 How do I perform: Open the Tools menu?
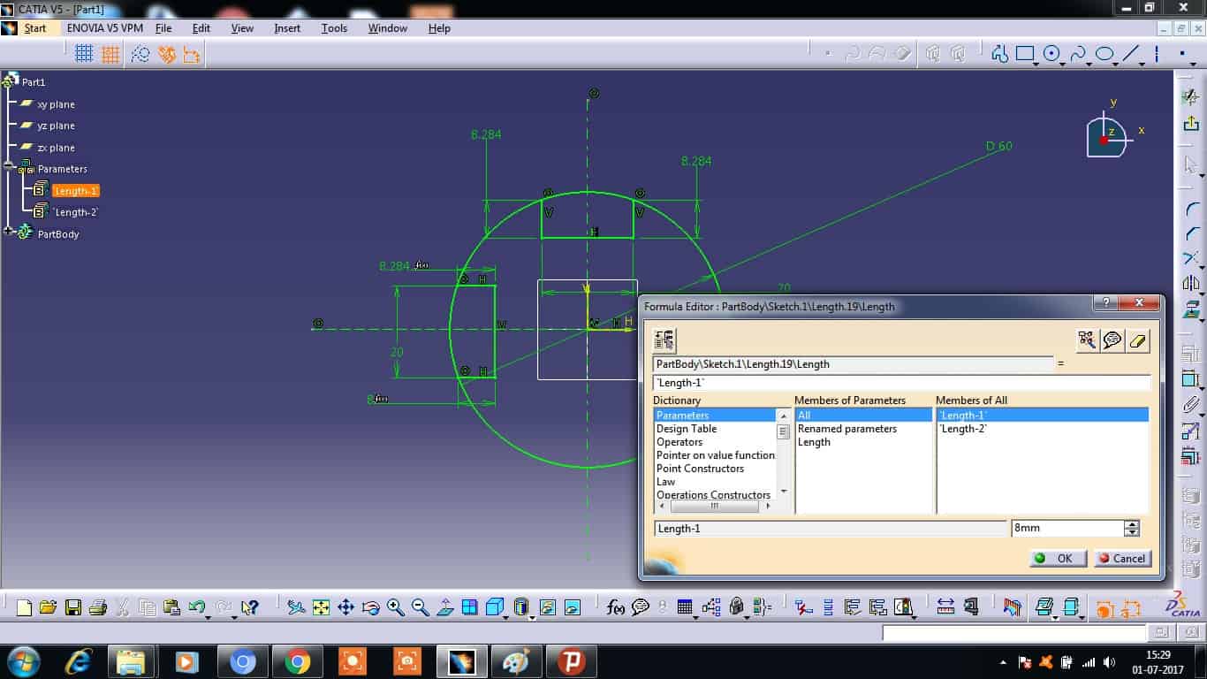[334, 28]
